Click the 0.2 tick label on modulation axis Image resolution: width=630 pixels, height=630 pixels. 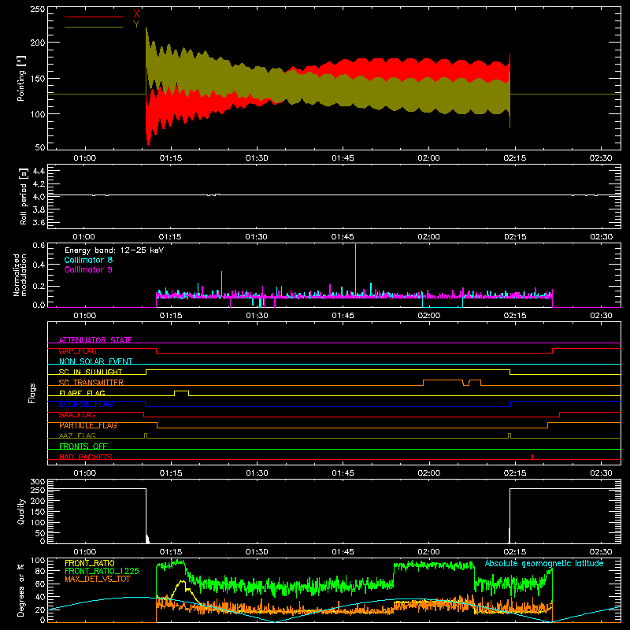[39, 287]
